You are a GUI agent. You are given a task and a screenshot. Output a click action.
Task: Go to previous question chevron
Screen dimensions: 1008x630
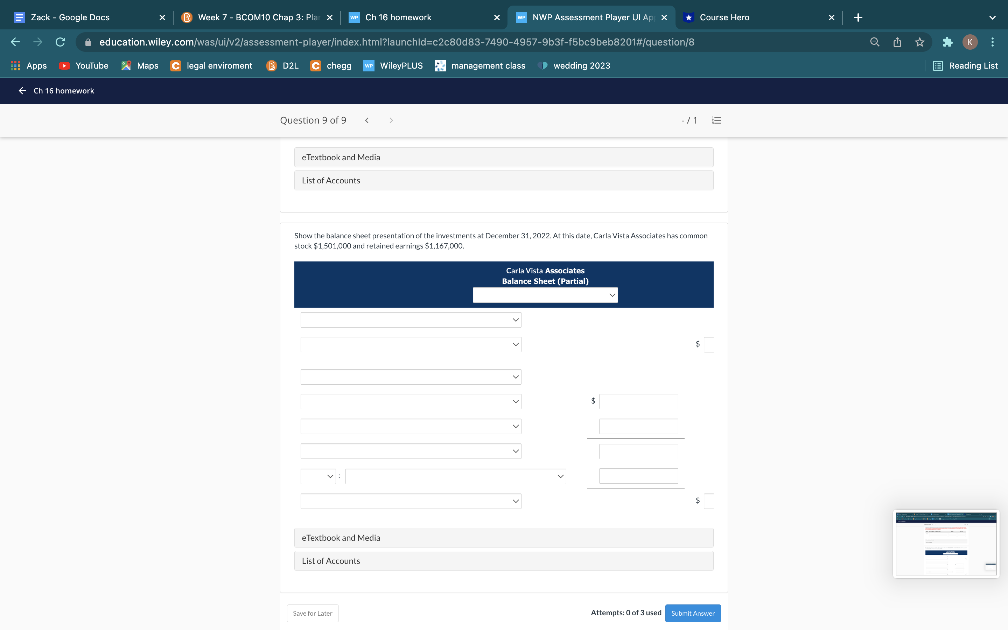click(366, 120)
